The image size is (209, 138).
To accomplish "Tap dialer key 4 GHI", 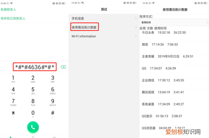I will [x=13, y=91].
